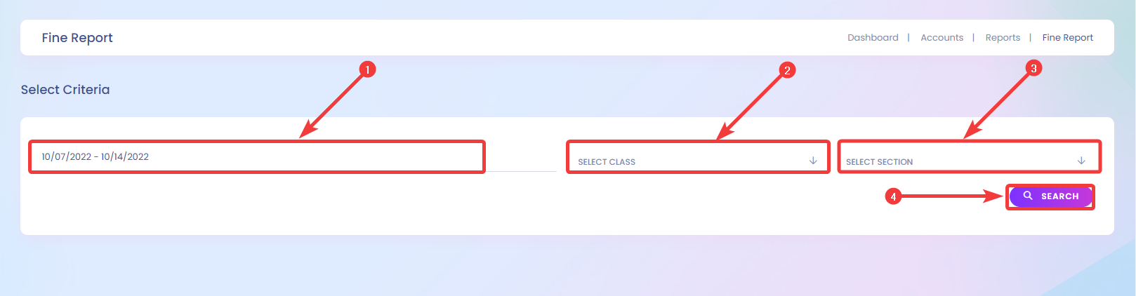This screenshot has height=296, width=1136.
Task: Click the down arrow icon in Select Section
Action: point(1081,161)
